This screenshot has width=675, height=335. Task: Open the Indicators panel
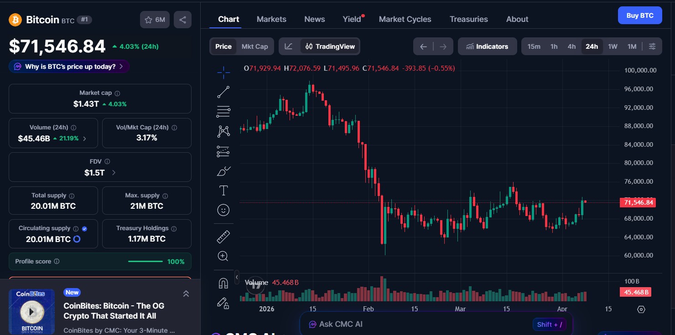coord(487,46)
